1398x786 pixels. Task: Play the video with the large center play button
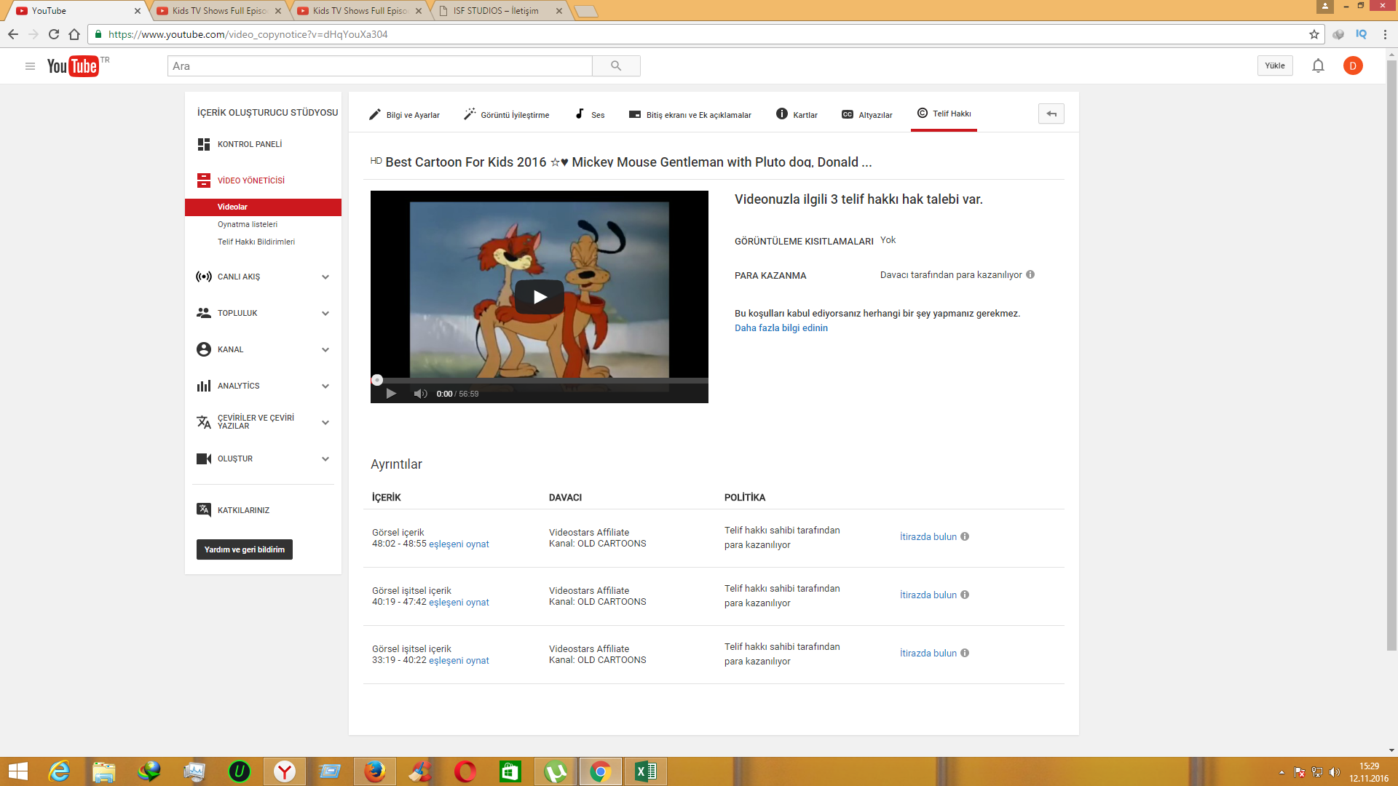[x=540, y=297]
